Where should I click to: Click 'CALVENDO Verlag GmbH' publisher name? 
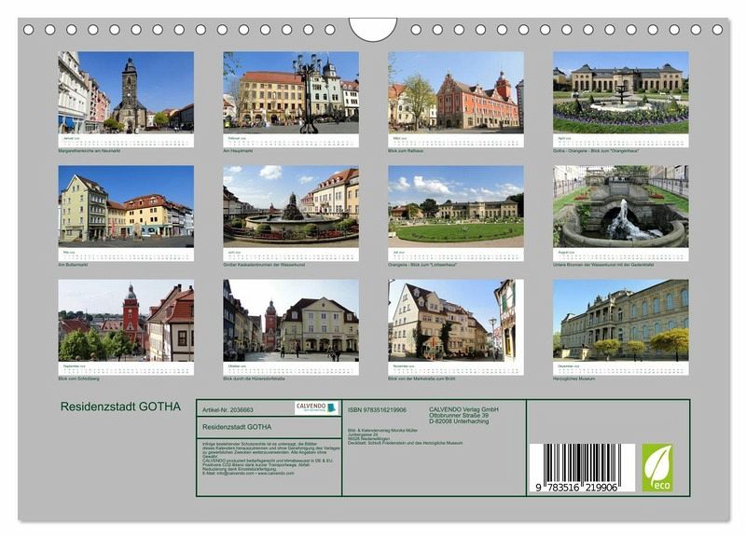463,409
